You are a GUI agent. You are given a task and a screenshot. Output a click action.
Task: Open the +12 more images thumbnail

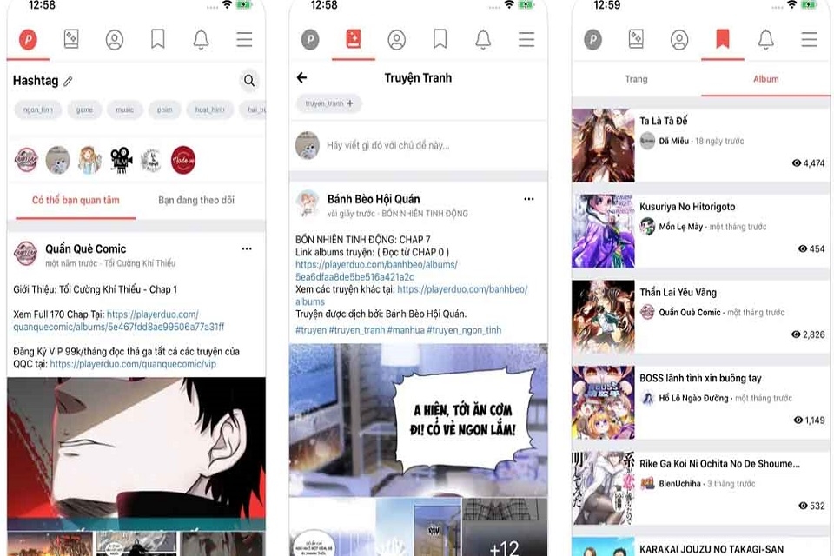(x=504, y=527)
